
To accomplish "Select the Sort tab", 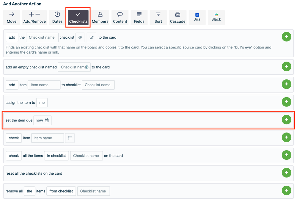I will tap(158, 17).
